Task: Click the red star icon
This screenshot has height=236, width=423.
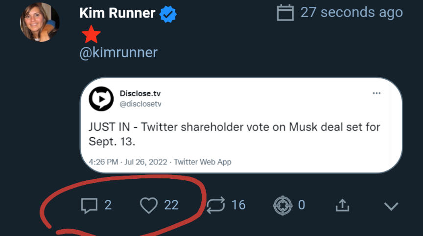Action: coord(92,34)
